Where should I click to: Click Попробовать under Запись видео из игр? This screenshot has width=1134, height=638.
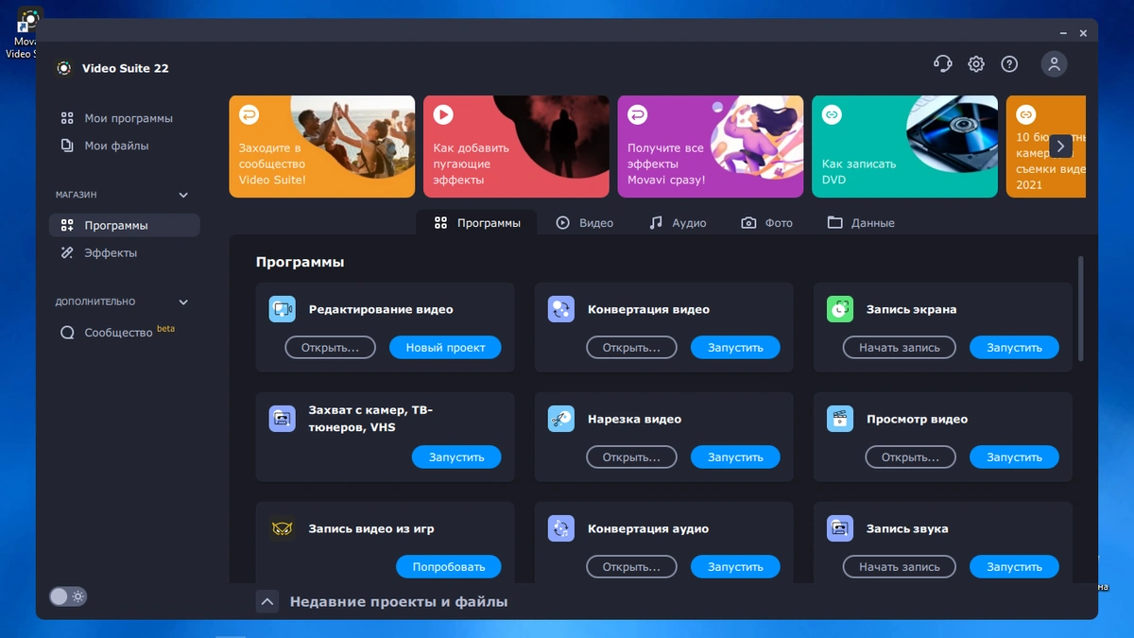[449, 566]
